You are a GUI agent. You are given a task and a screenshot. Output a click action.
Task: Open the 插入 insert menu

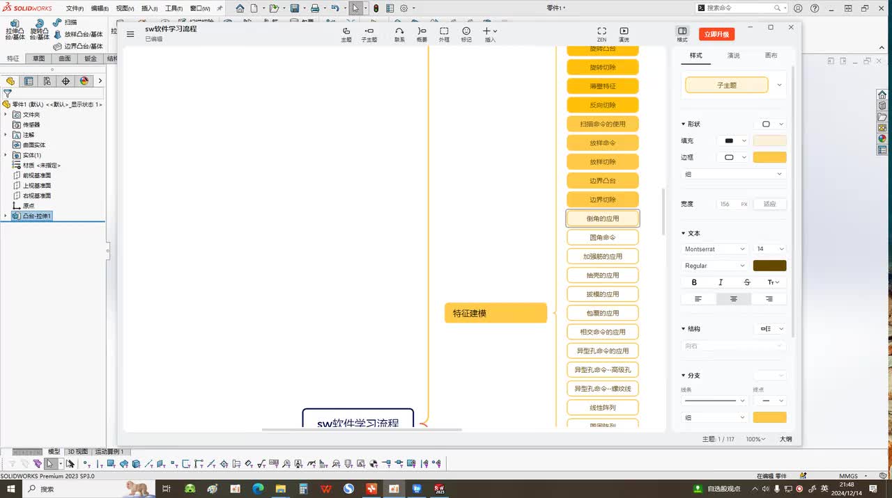point(490,34)
